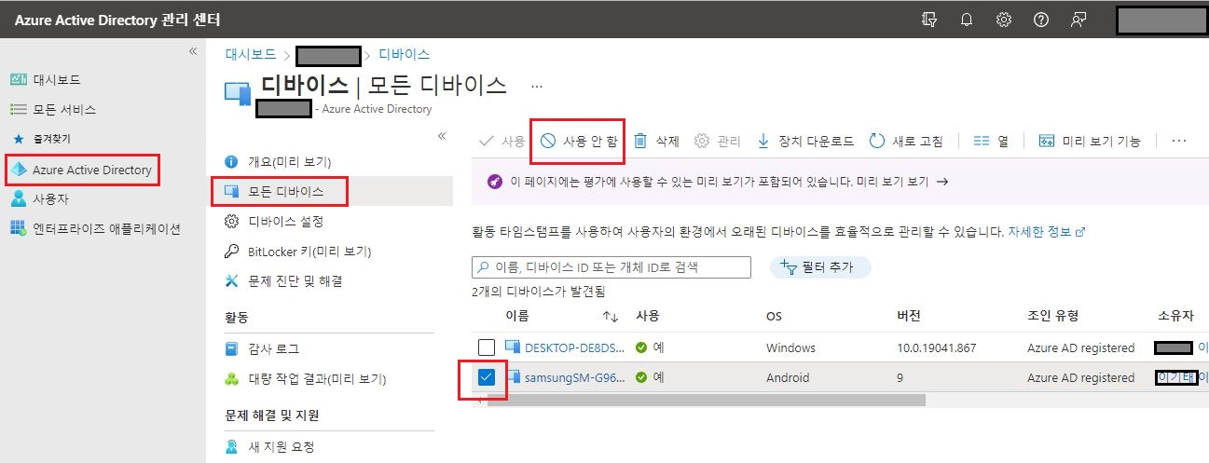Image resolution: width=1209 pixels, height=463 pixels.
Task: Open the notifications bell
Action: [967, 20]
